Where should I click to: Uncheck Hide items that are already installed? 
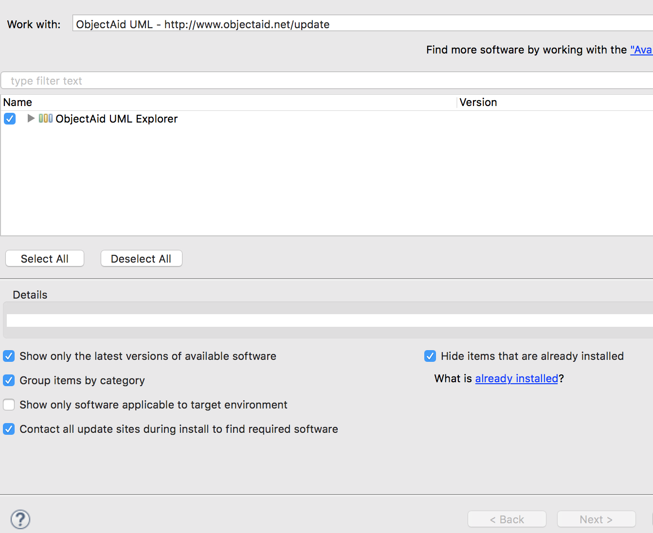(x=430, y=356)
